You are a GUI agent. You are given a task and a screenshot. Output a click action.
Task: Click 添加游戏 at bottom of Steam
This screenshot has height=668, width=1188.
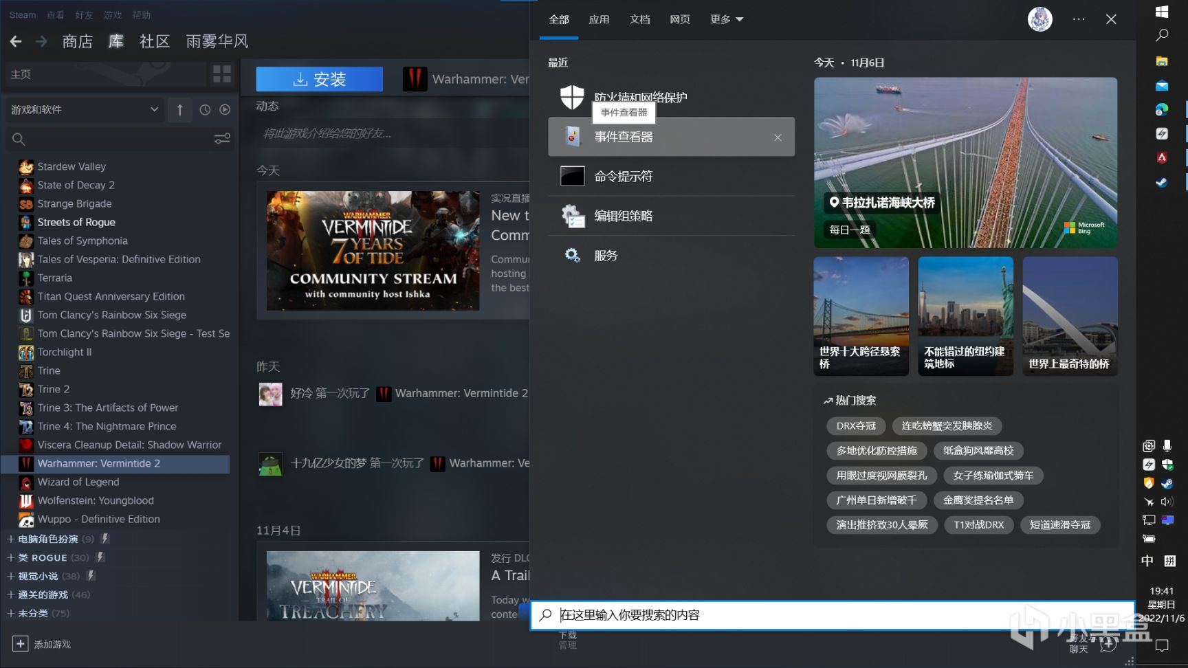coord(42,644)
